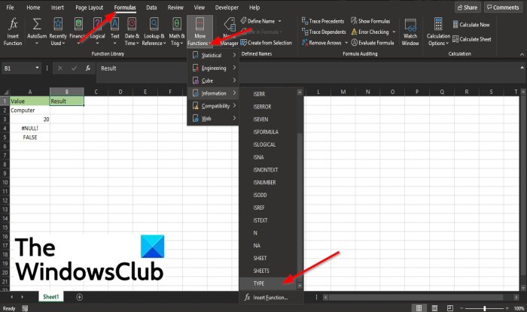527x312 pixels.
Task: Switch to the Data tab
Action: [x=151, y=8]
